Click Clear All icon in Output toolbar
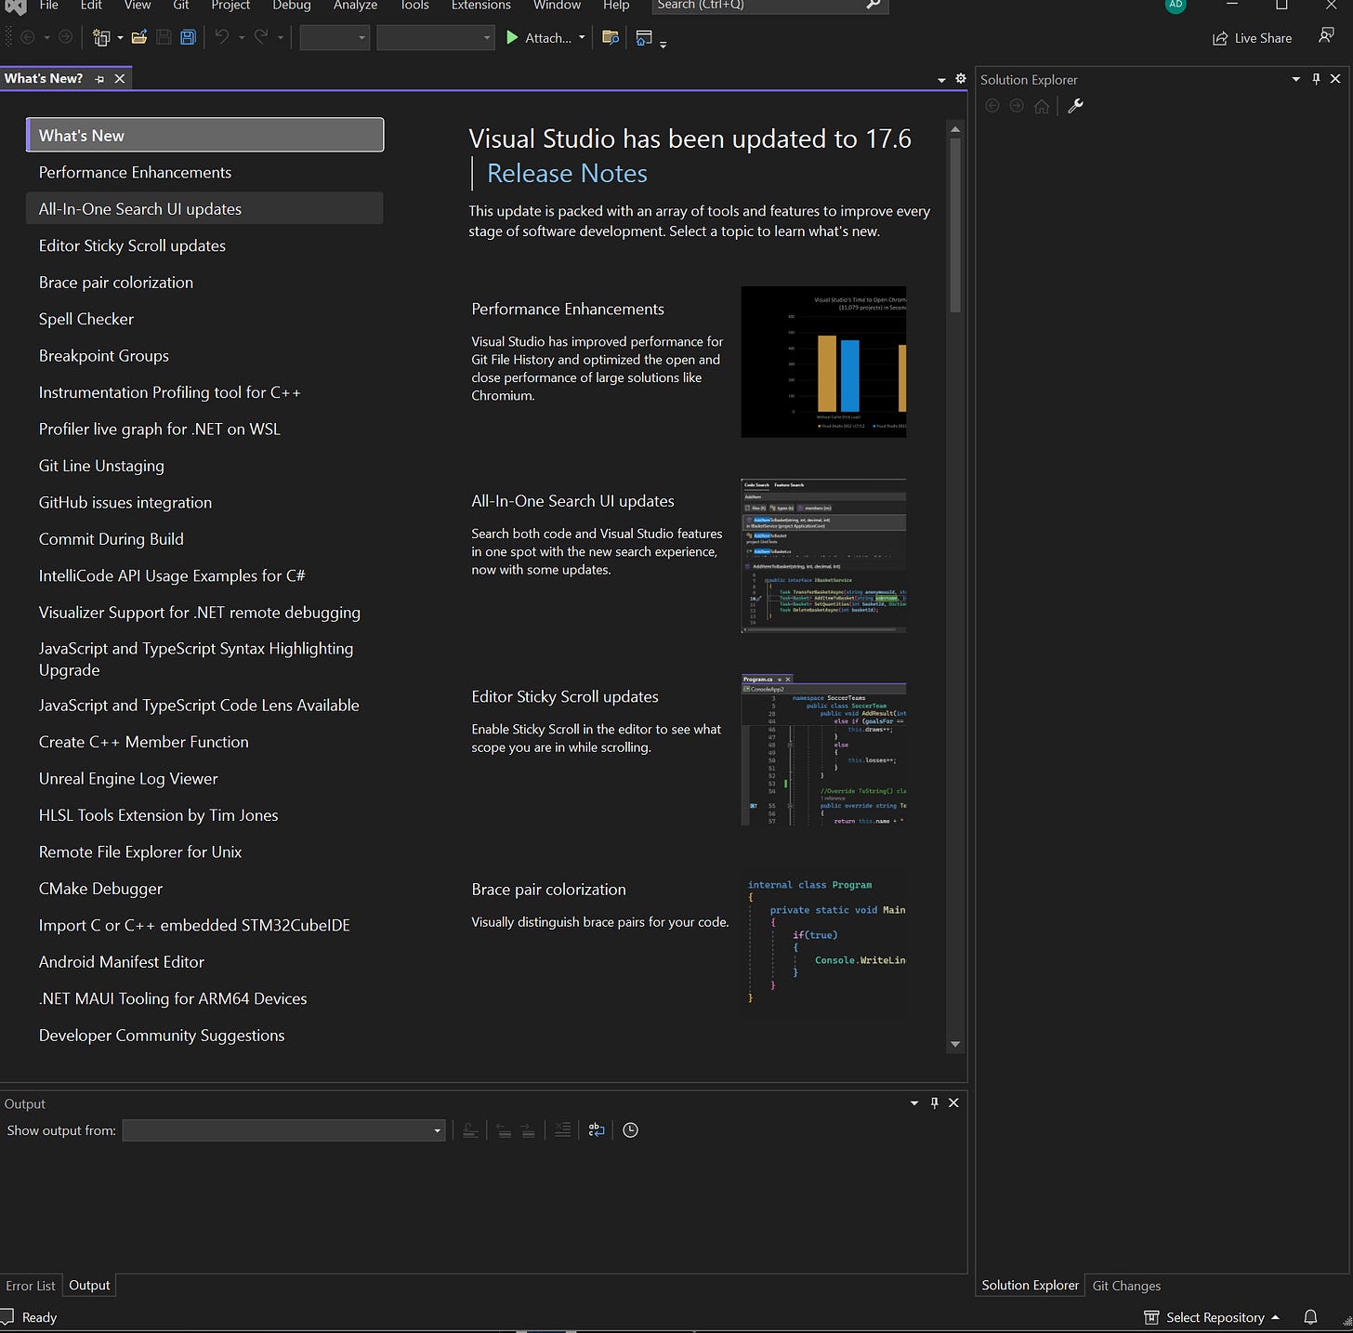The height and width of the screenshot is (1333, 1353). click(562, 1129)
